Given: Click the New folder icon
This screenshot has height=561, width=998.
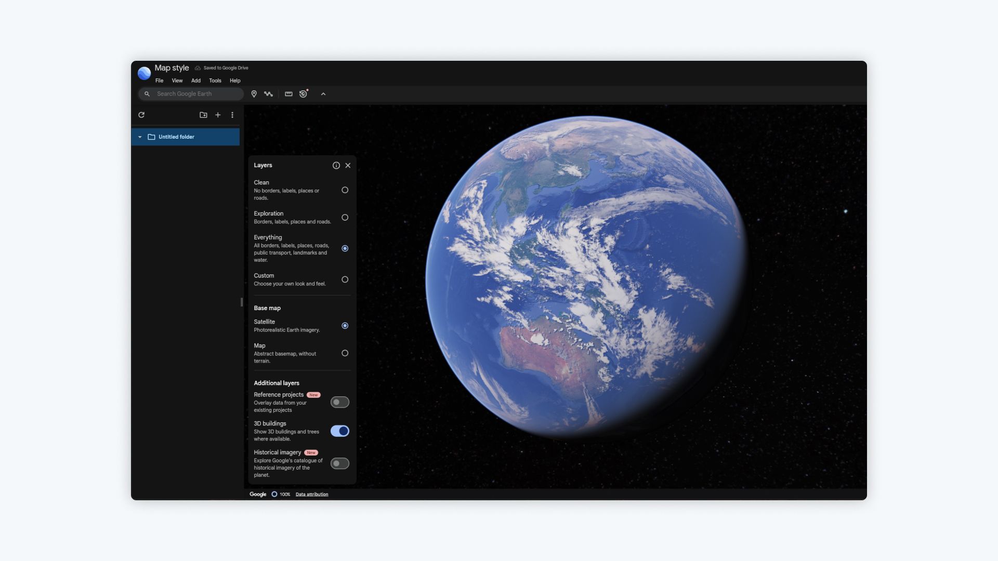Looking at the screenshot, I should tap(203, 115).
